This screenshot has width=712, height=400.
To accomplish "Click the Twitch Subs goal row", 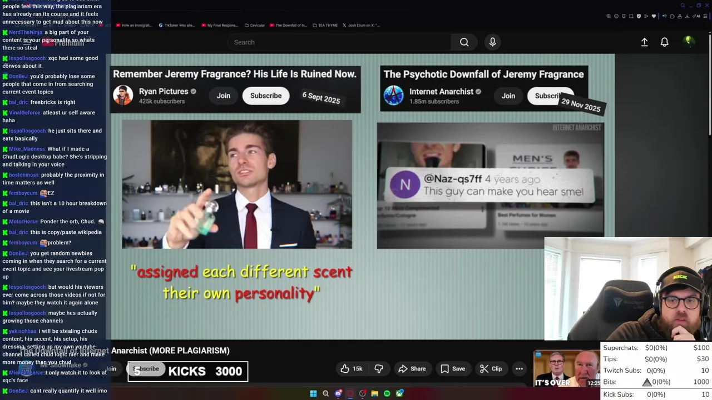I will tap(656, 371).
